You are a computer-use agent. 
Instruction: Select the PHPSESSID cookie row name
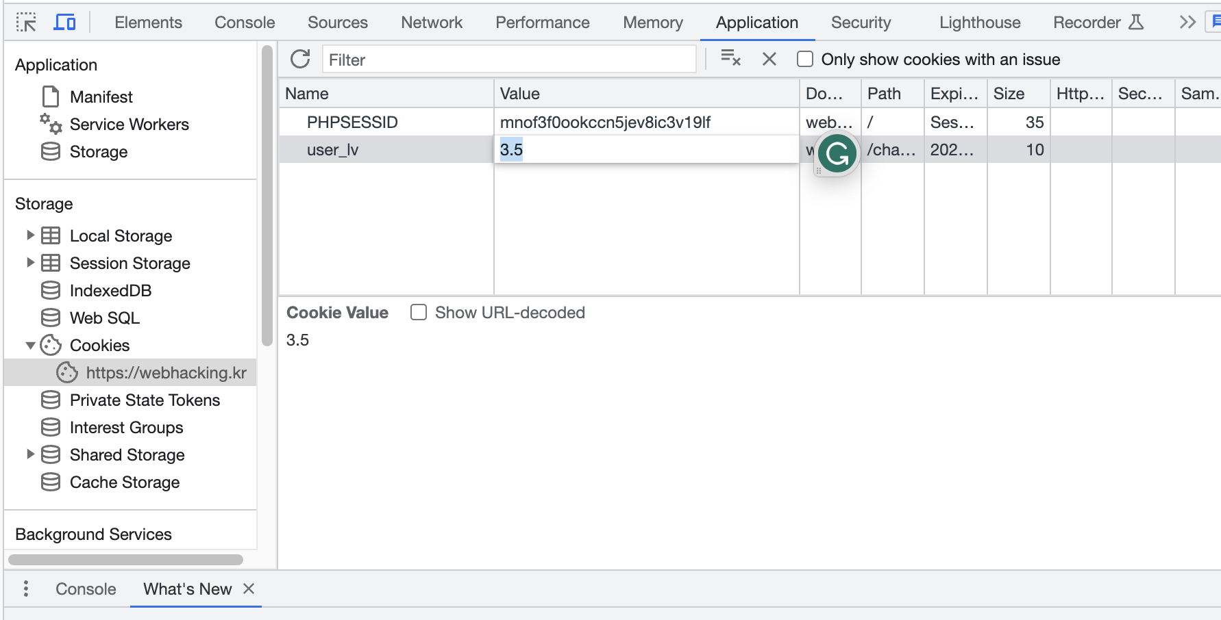pyautogui.click(x=352, y=122)
